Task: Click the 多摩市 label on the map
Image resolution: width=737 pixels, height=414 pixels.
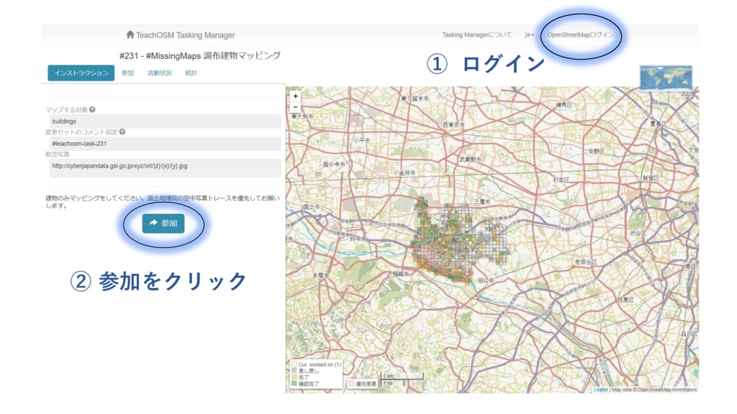Action: [x=321, y=275]
